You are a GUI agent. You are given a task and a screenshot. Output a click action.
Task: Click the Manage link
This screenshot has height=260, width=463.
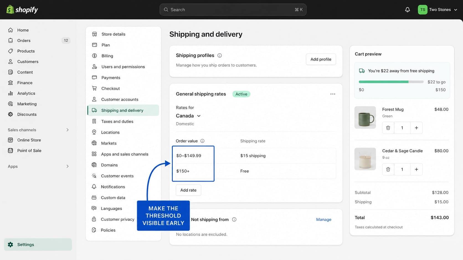pyautogui.click(x=323, y=219)
